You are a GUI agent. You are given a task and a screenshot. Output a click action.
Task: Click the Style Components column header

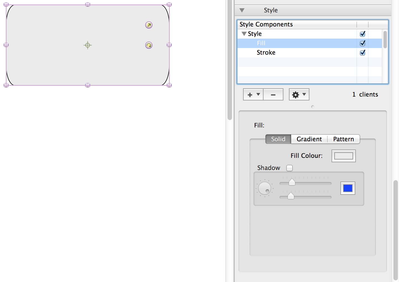point(297,25)
